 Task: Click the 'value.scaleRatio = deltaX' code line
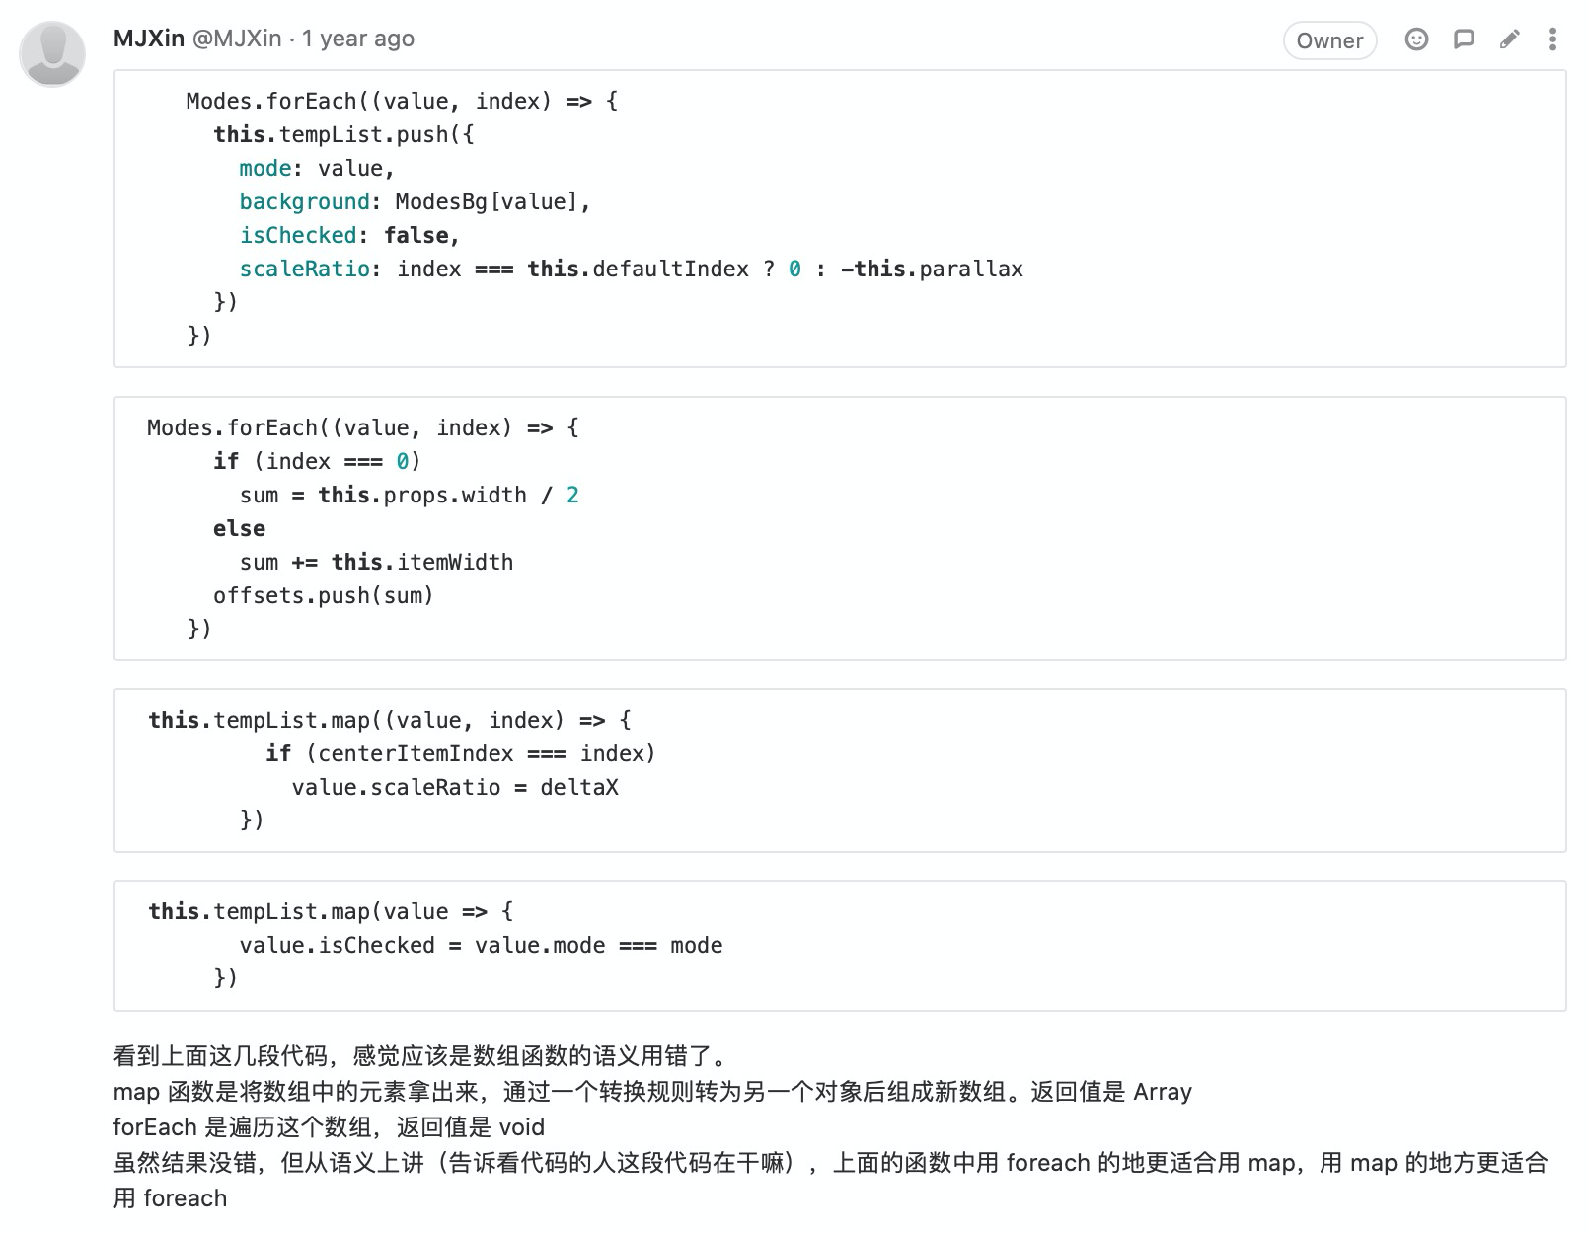(x=454, y=787)
